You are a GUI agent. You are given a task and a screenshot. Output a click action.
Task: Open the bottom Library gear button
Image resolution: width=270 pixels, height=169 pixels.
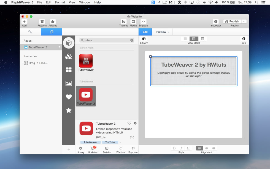[80, 150]
